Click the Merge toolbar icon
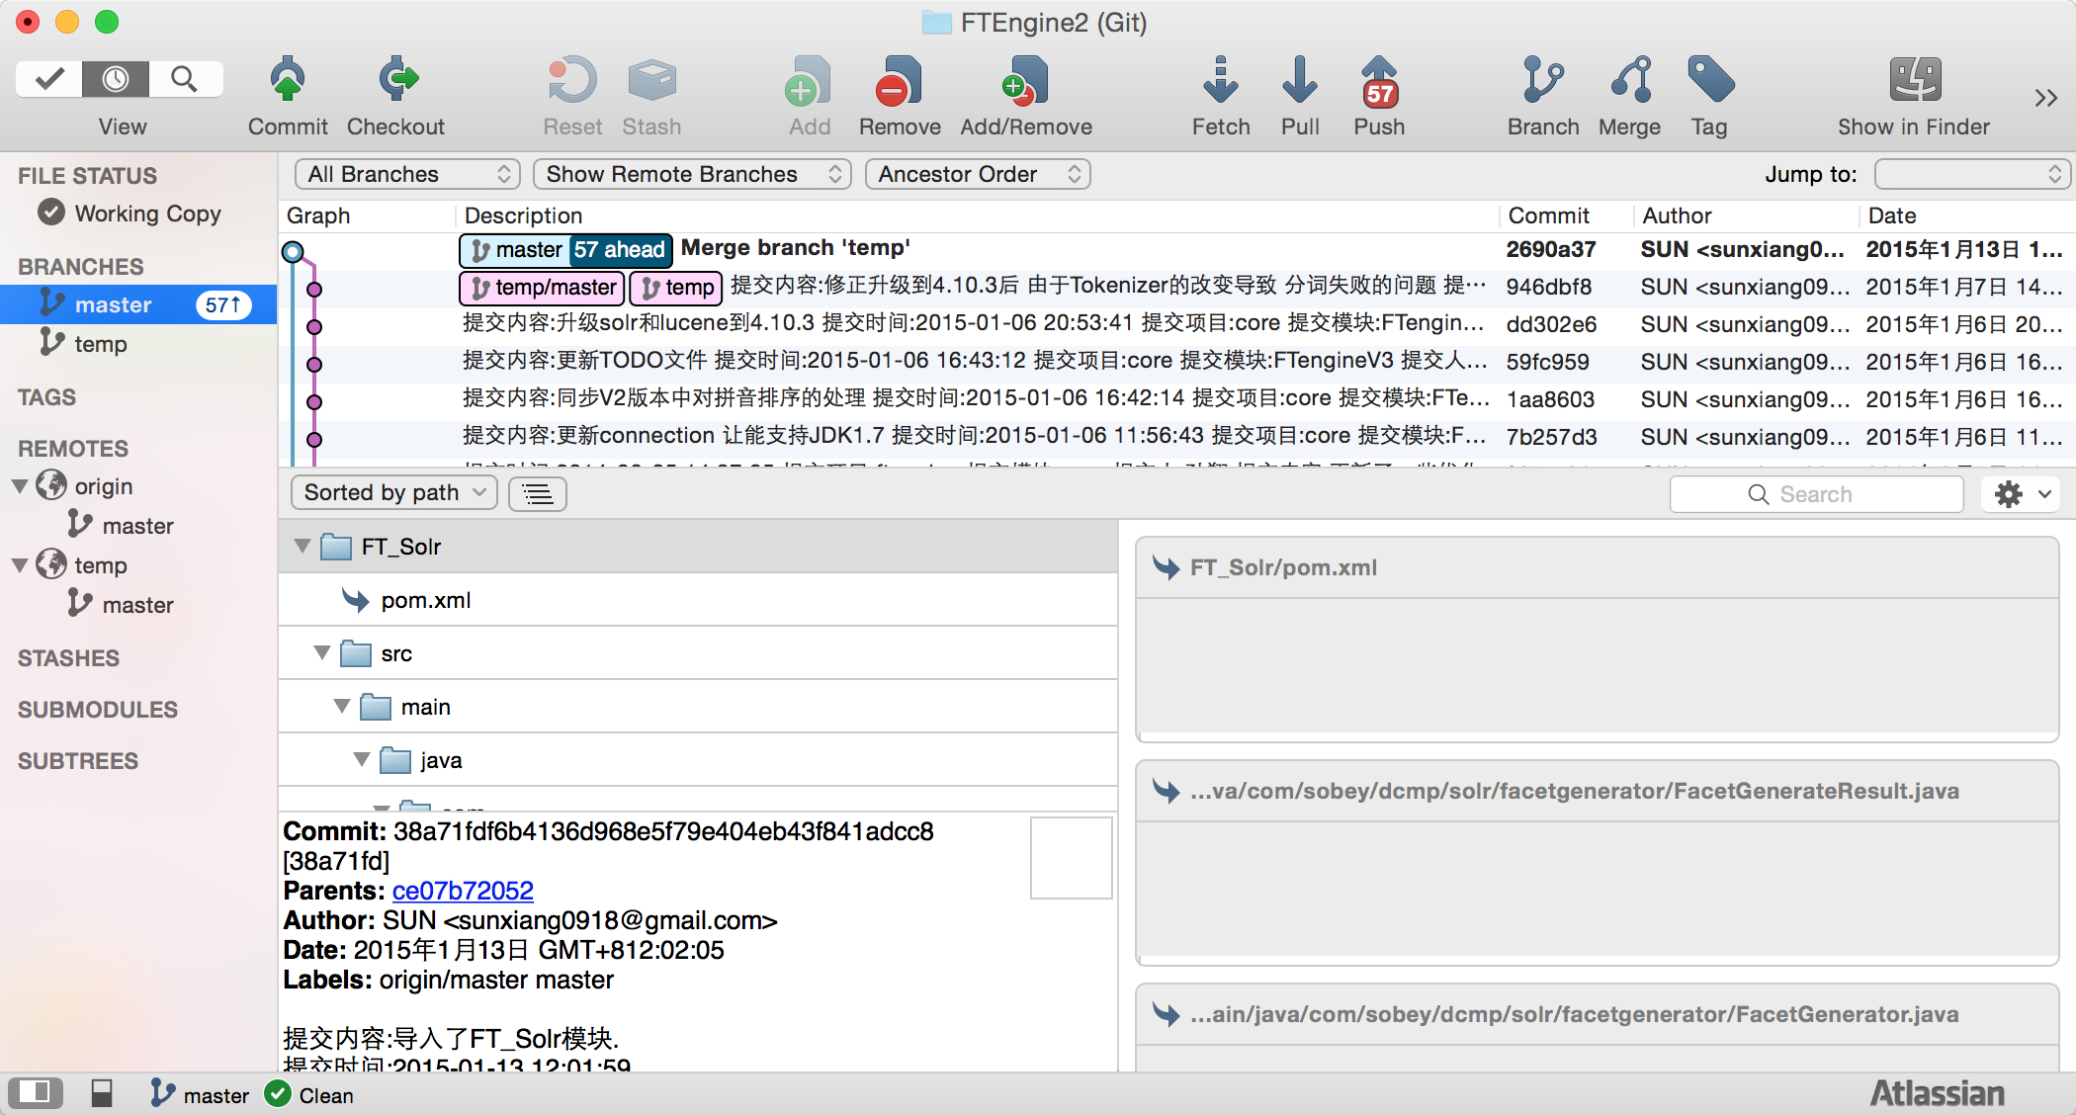The width and height of the screenshot is (2076, 1115). coord(1630,81)
